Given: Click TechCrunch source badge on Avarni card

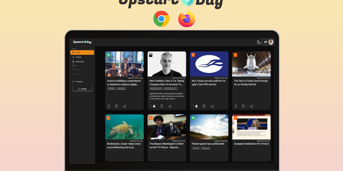Looking at the screenshot, I should click(x=108, y=55).
